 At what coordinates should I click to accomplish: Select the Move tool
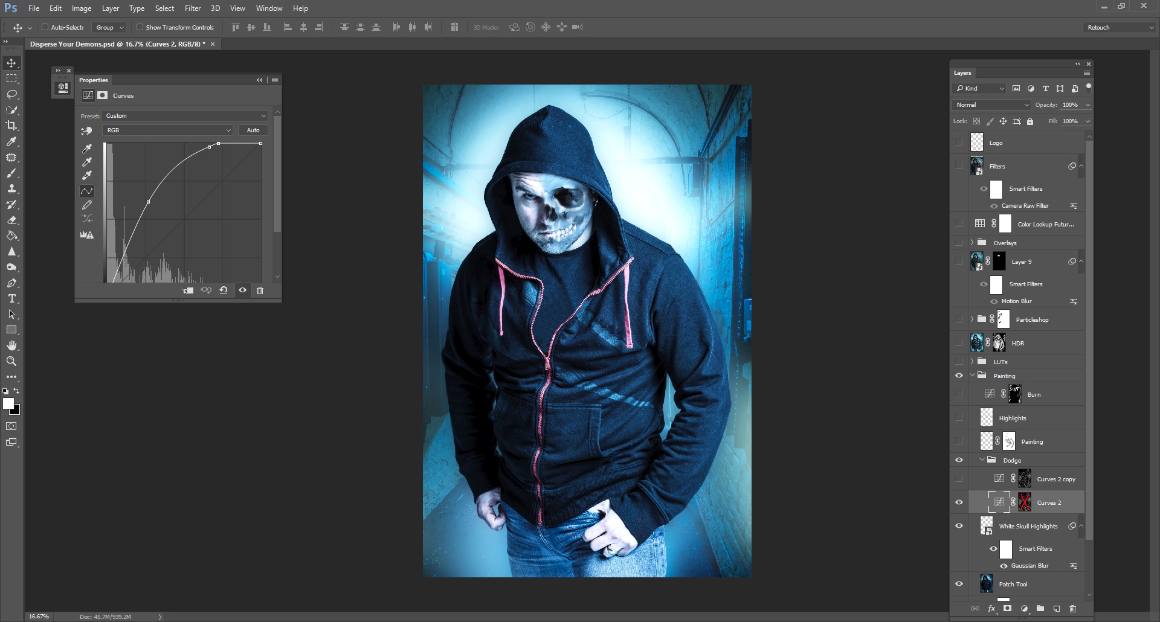[11, 62]
